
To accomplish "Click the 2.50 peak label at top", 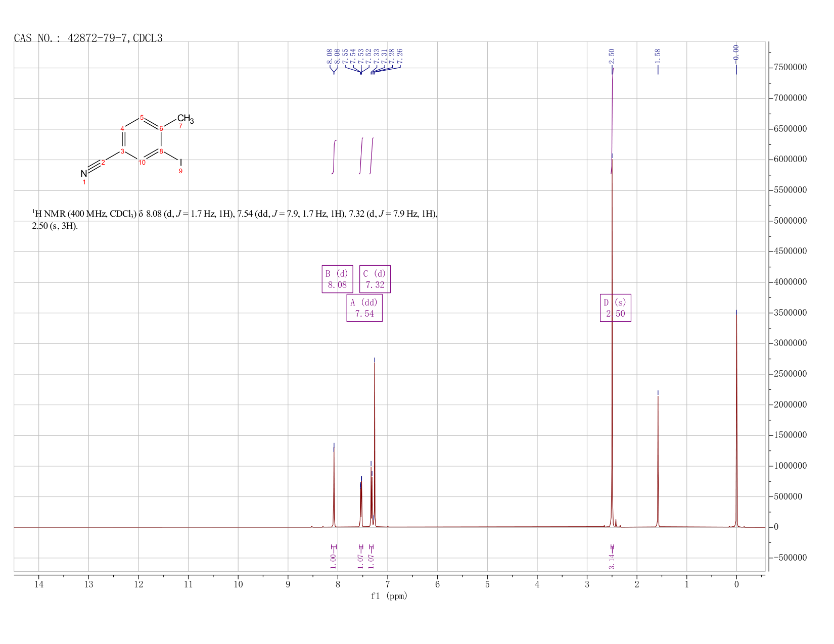I will 612,56.
